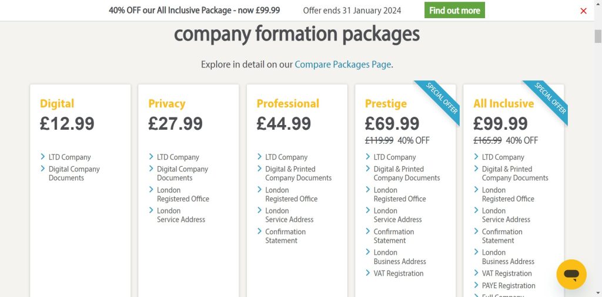Screen dimensions: 602x297
Task: Click chevron beside Confirmation Statement in Professional
Action: 260,231
